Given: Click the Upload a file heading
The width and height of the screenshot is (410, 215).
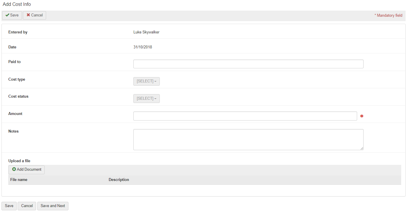Looking at the screenshot, I should (x=19, y=161).
